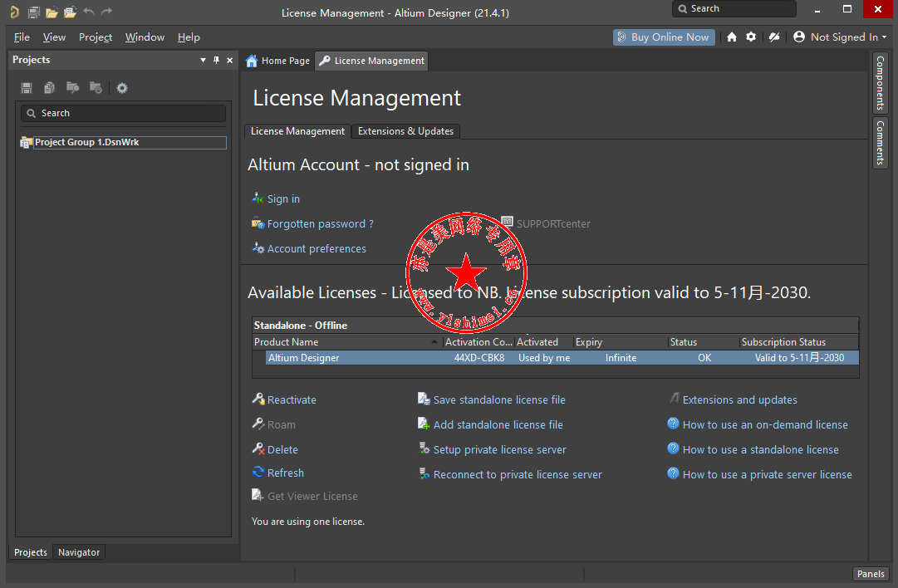Switch to Extensions & Updates tab

(405, 131)
